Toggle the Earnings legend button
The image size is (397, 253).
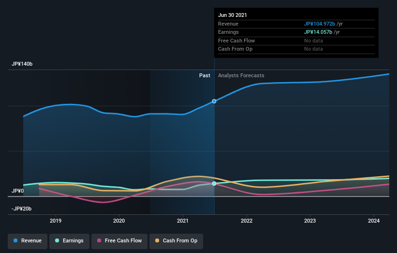[x=69, y=241]
